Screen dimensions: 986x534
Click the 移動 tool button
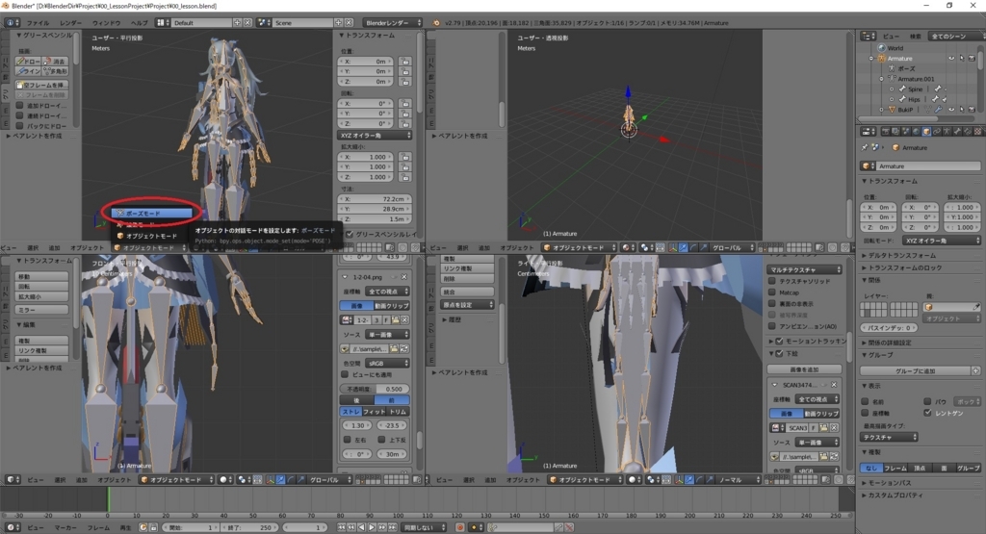(x=42, y=276)
